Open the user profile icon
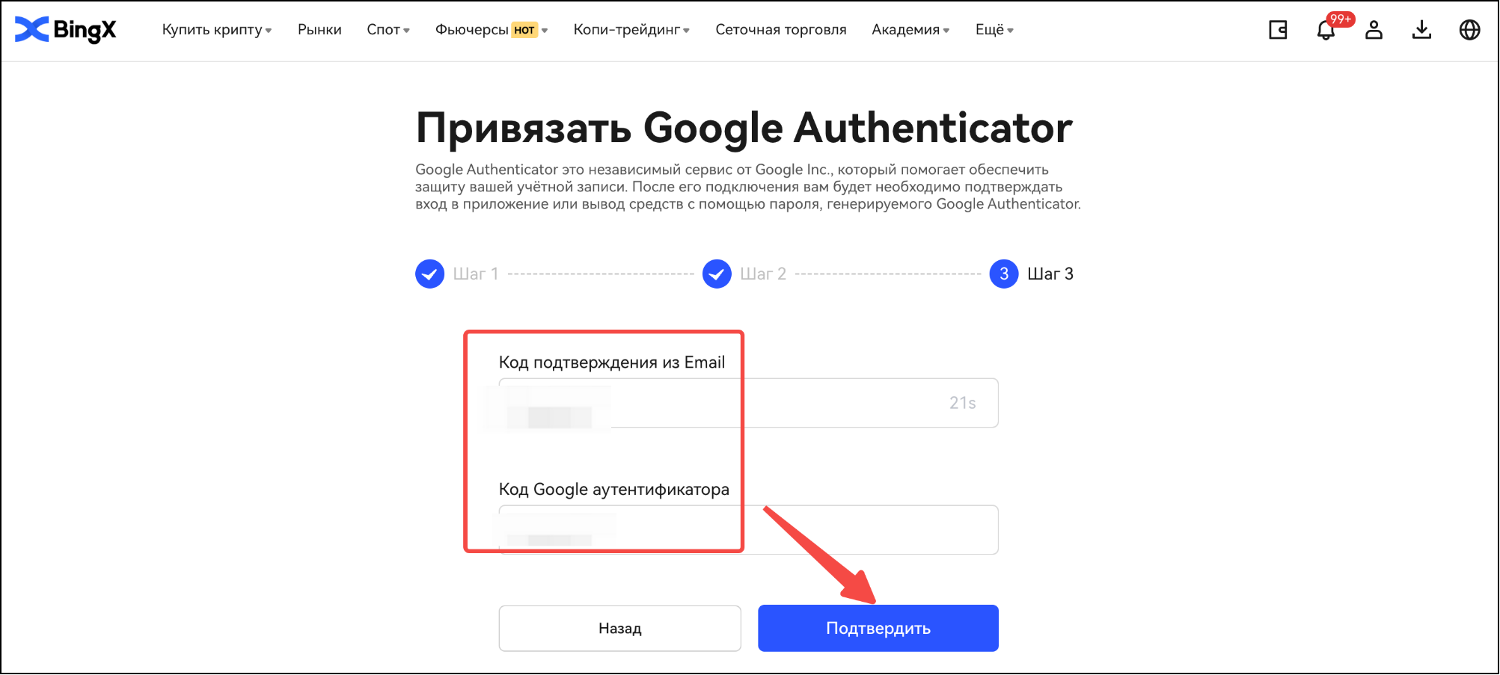Image resolution: width=1500 pixels, height=675 pixels. click(1374, 30)
